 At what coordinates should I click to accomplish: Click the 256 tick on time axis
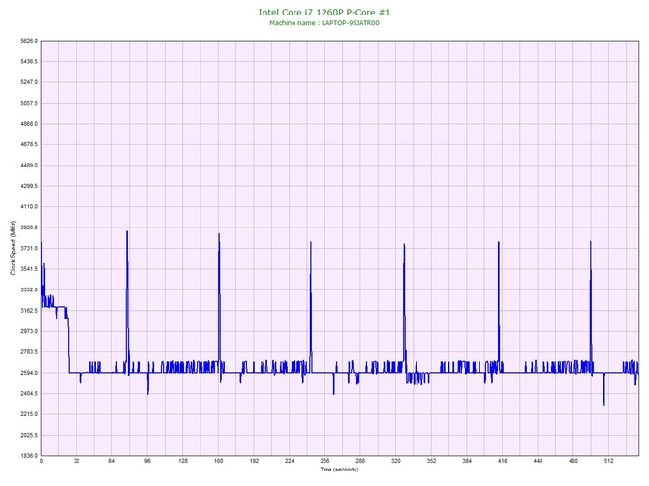324,461
